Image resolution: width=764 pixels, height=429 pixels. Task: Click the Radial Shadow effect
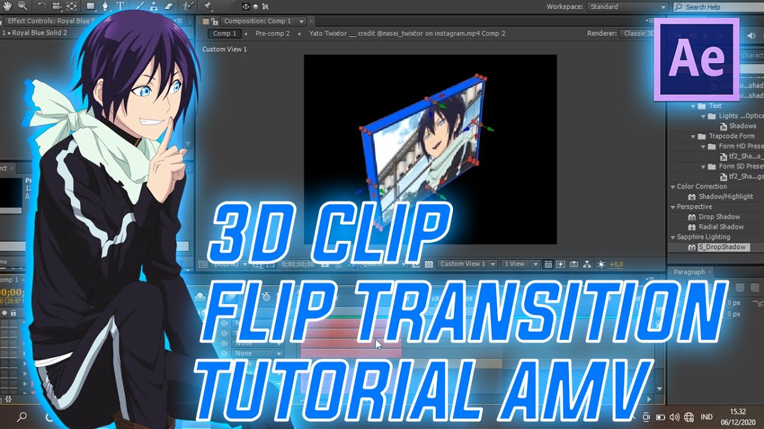(x=721, y=227)
